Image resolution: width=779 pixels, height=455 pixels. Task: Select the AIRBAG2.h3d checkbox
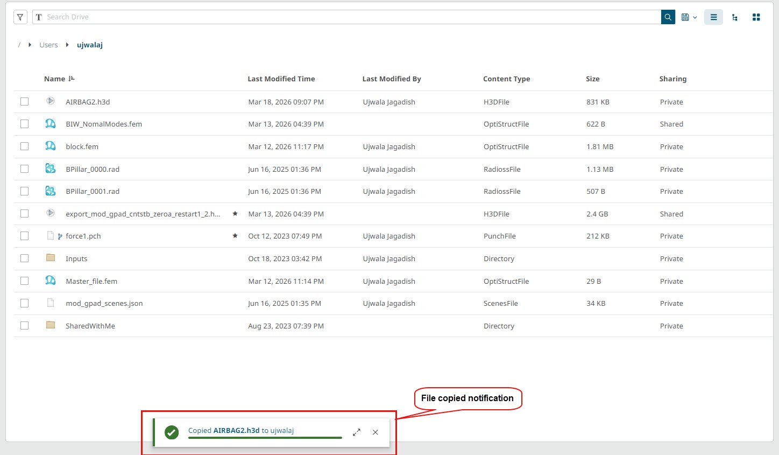(x=24, y=102)
